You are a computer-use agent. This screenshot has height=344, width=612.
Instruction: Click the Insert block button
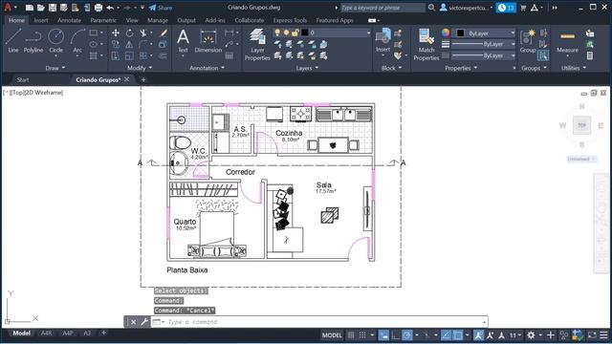click(x=382, y=40)
